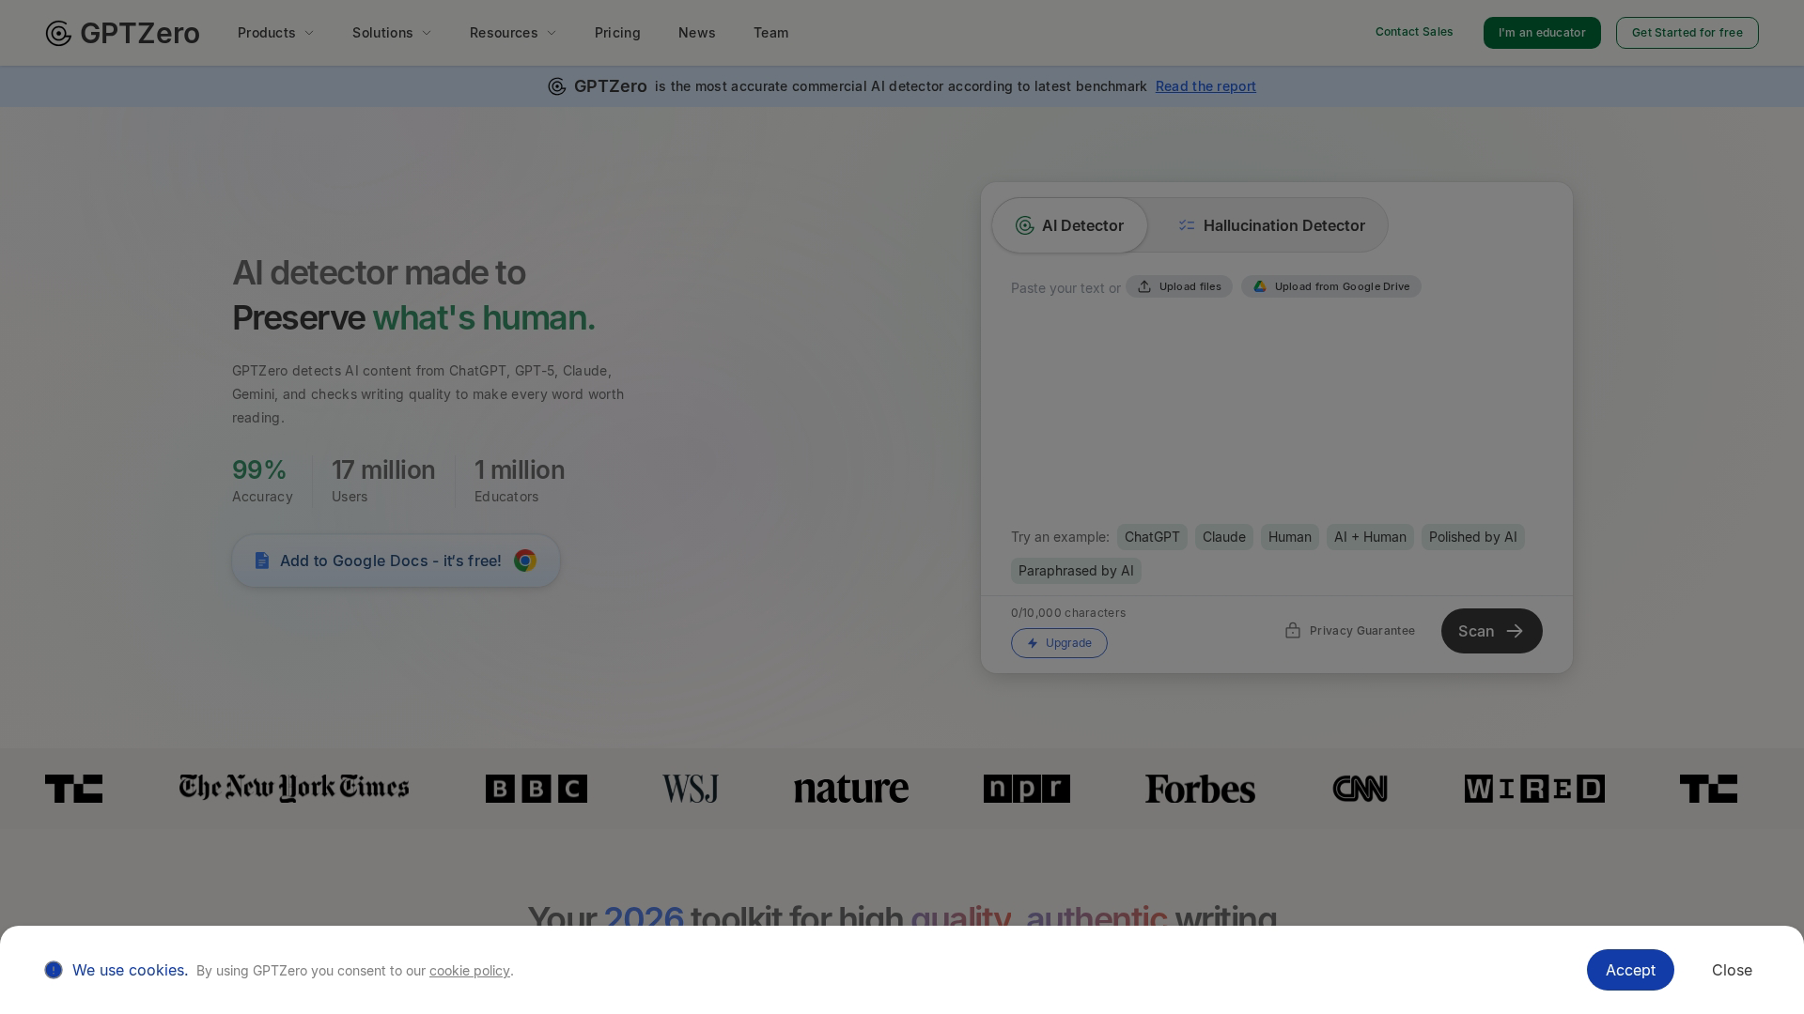Switch to the AI Detector tab
The width and height of the screenshot is (1804, 1014).
(1069, 225)
